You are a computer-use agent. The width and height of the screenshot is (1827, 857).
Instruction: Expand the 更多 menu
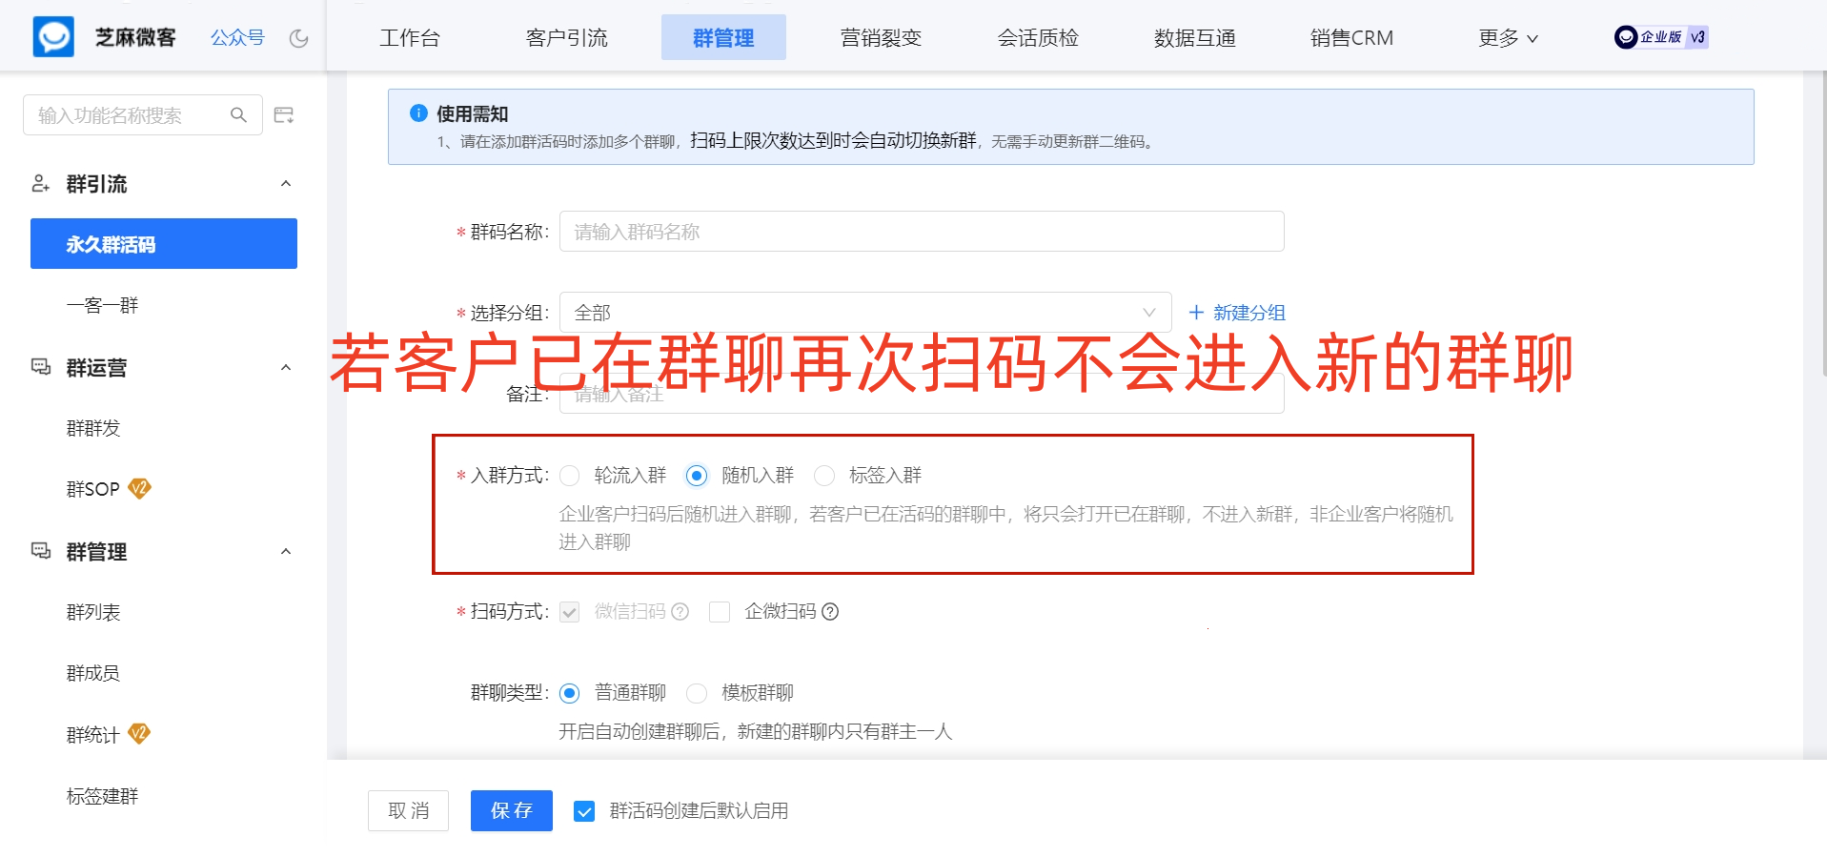coord(1508,38)
